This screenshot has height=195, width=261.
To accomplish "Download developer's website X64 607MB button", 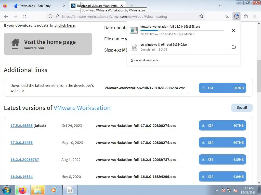I will tap(222, 88).
